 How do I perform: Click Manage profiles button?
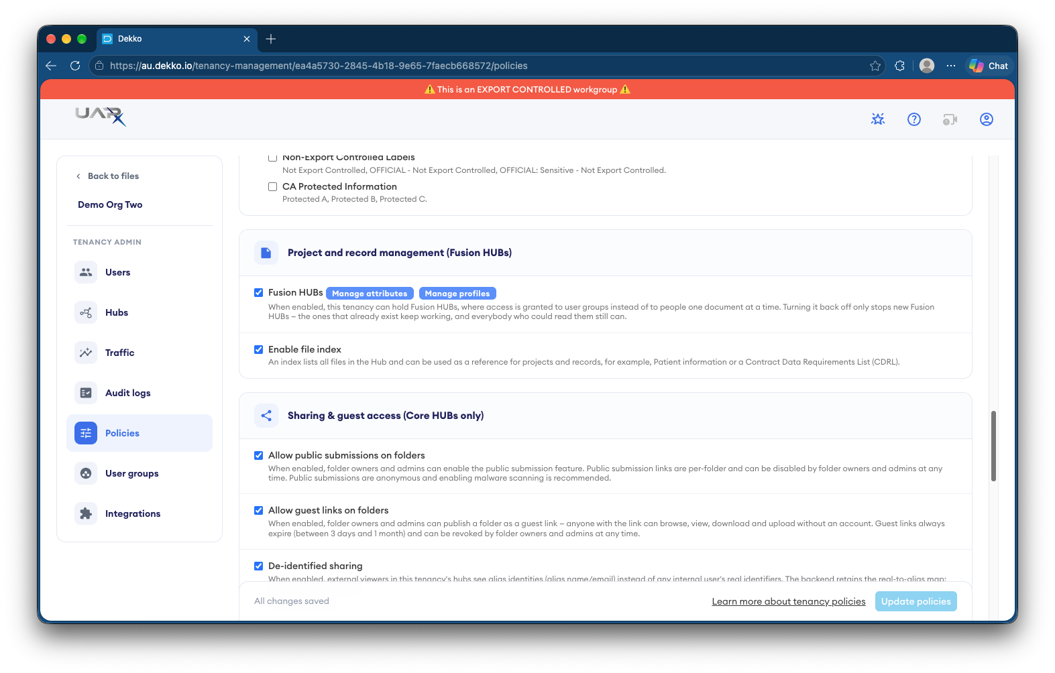pyautogui.click(x=457, y=294)
